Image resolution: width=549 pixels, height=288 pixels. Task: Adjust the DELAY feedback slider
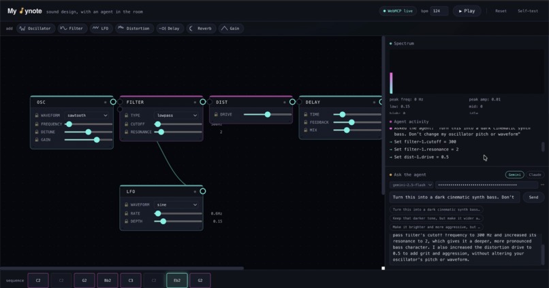(x=357, y=122)
